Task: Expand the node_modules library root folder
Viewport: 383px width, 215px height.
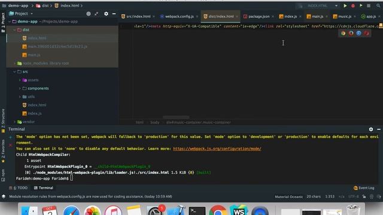Action: (14, 63)
